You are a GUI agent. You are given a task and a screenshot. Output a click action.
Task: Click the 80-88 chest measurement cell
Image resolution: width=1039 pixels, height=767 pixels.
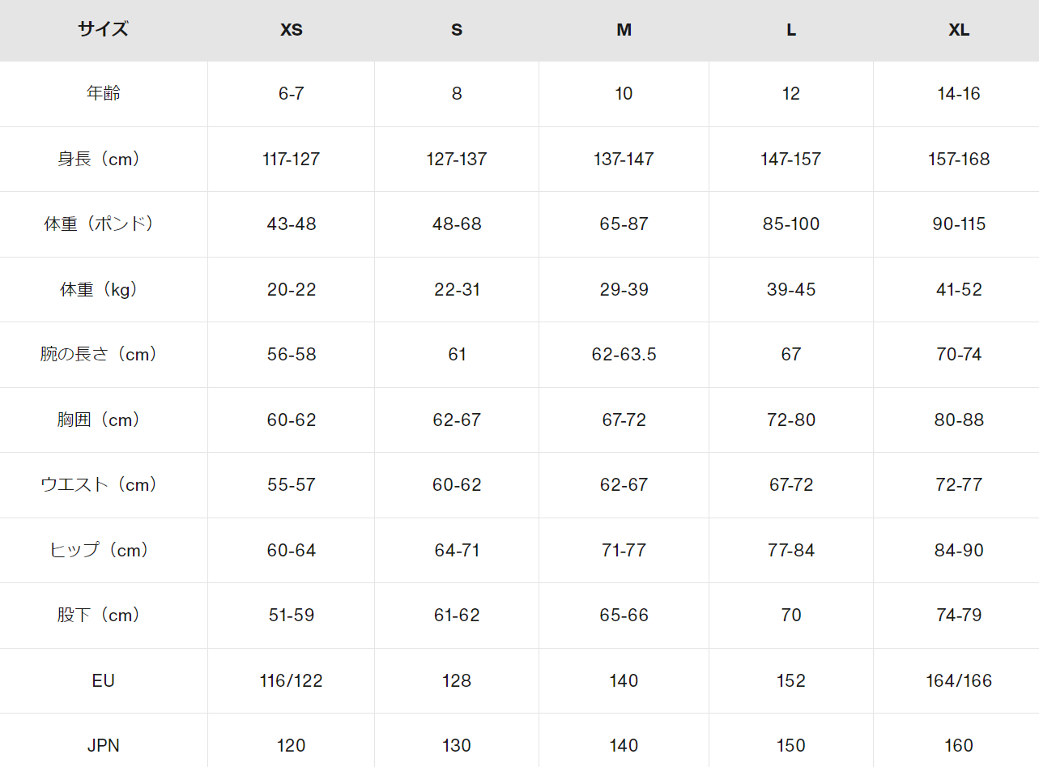[x=959, y=420]
